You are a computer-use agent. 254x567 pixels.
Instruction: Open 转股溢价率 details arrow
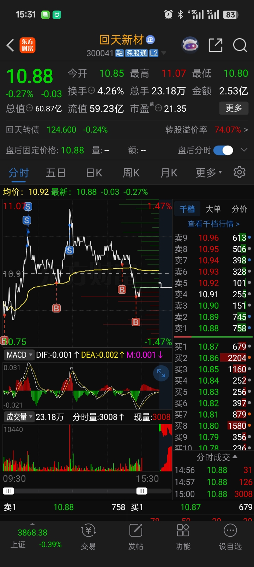tap(246, 130)
